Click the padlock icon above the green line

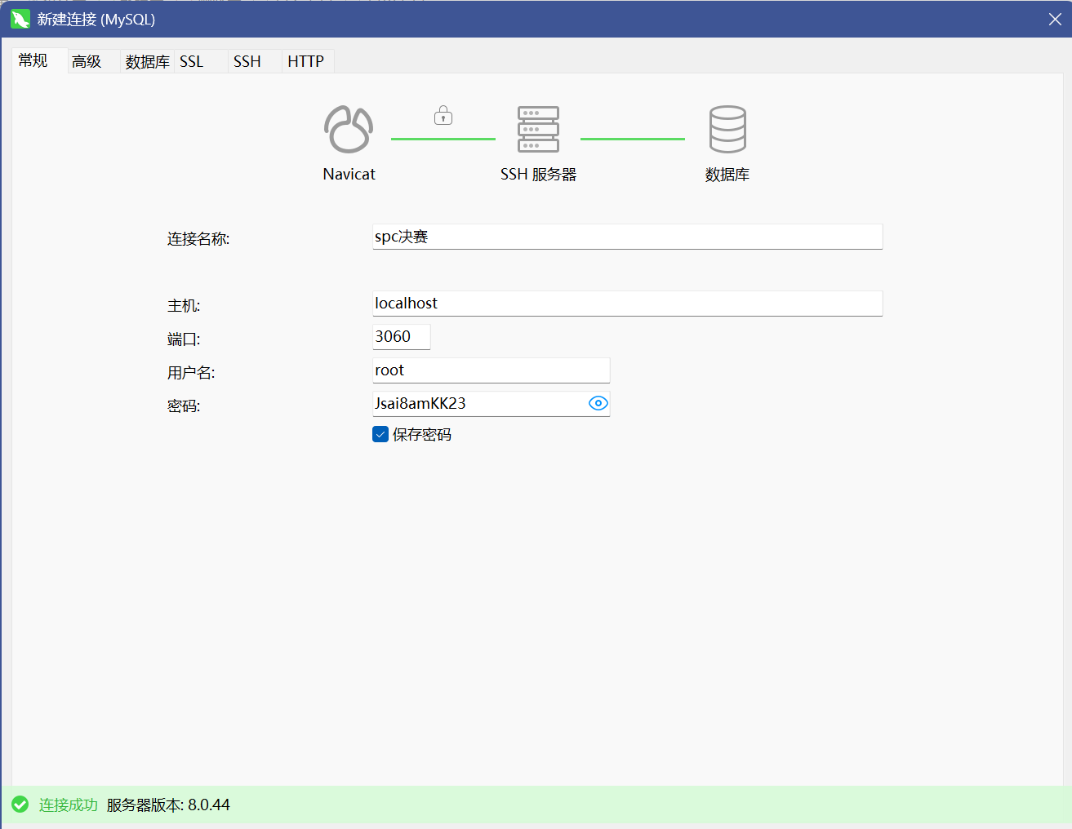(x=443, y=116)
